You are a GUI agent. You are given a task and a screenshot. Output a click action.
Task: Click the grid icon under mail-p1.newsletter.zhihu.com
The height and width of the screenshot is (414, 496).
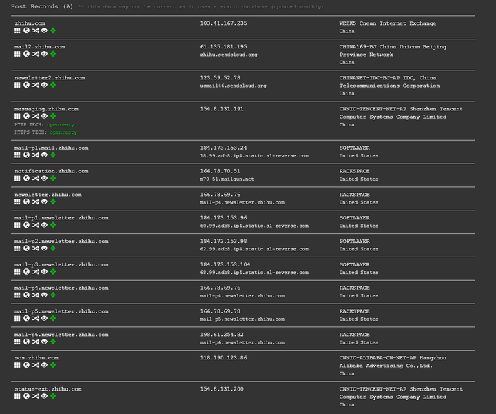click(17, 225)
